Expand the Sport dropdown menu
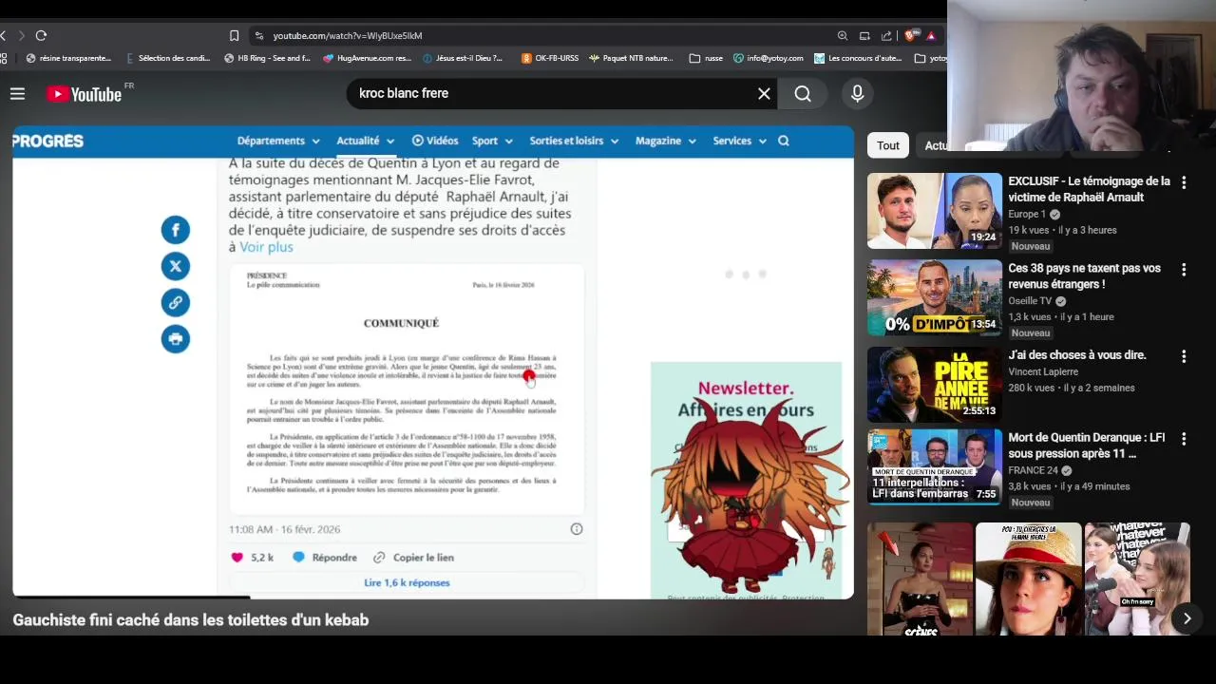Viewport: 1216px width, 684px height. point(492,141)
